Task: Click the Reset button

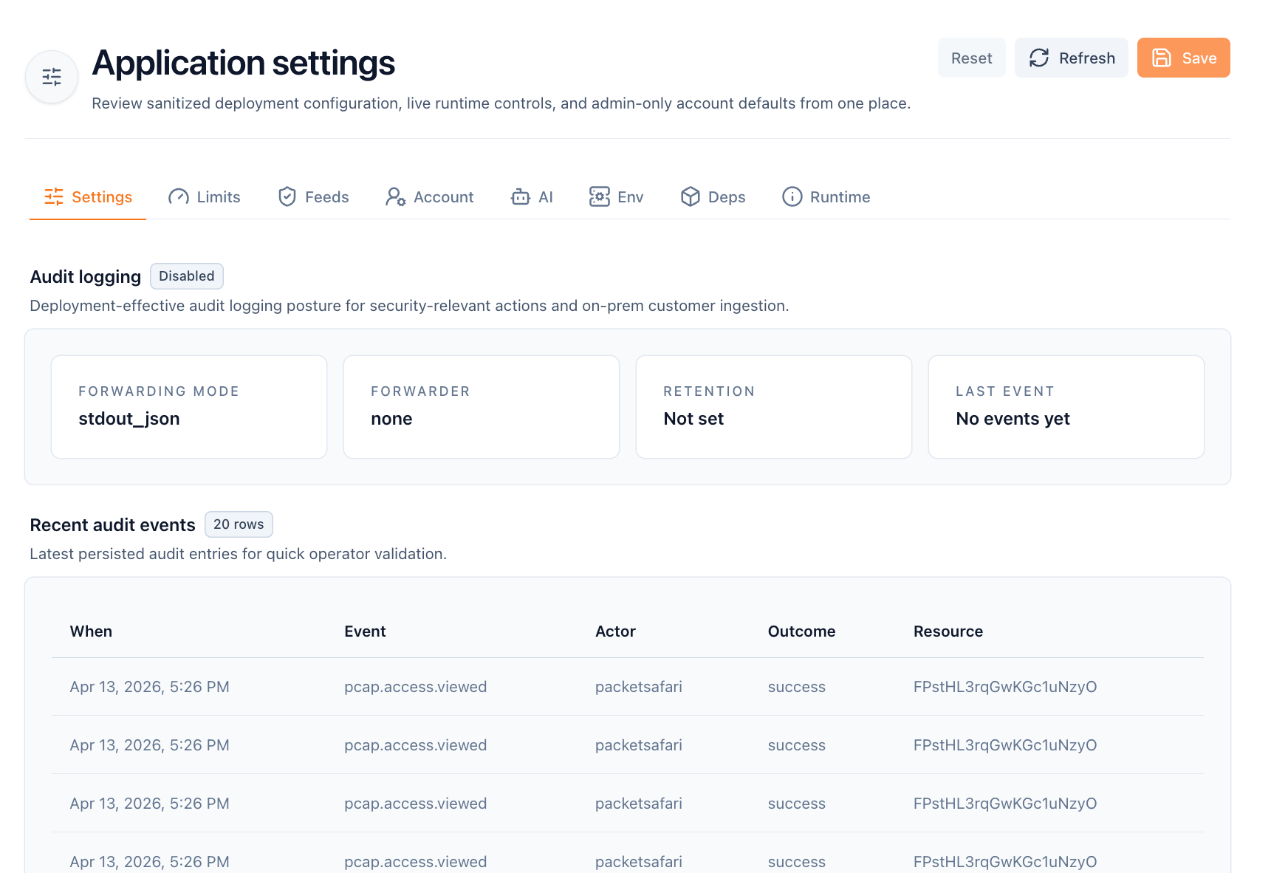Action: click(971, 58)
